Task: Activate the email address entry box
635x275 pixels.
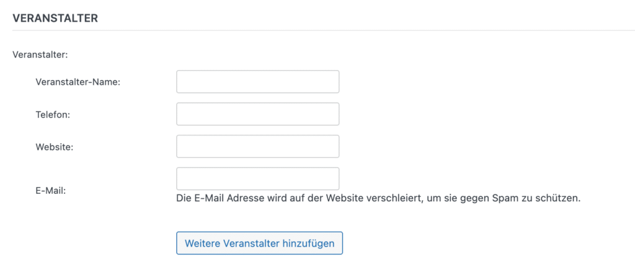Action: (257, 178)
